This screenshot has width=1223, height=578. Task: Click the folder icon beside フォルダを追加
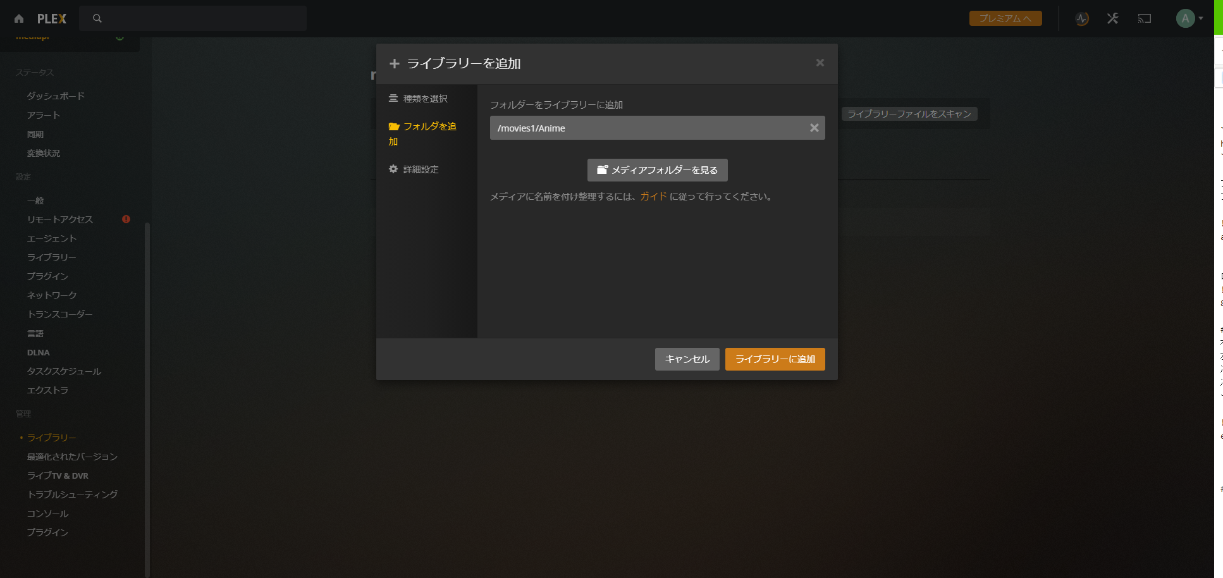click(x=393, y=126)
